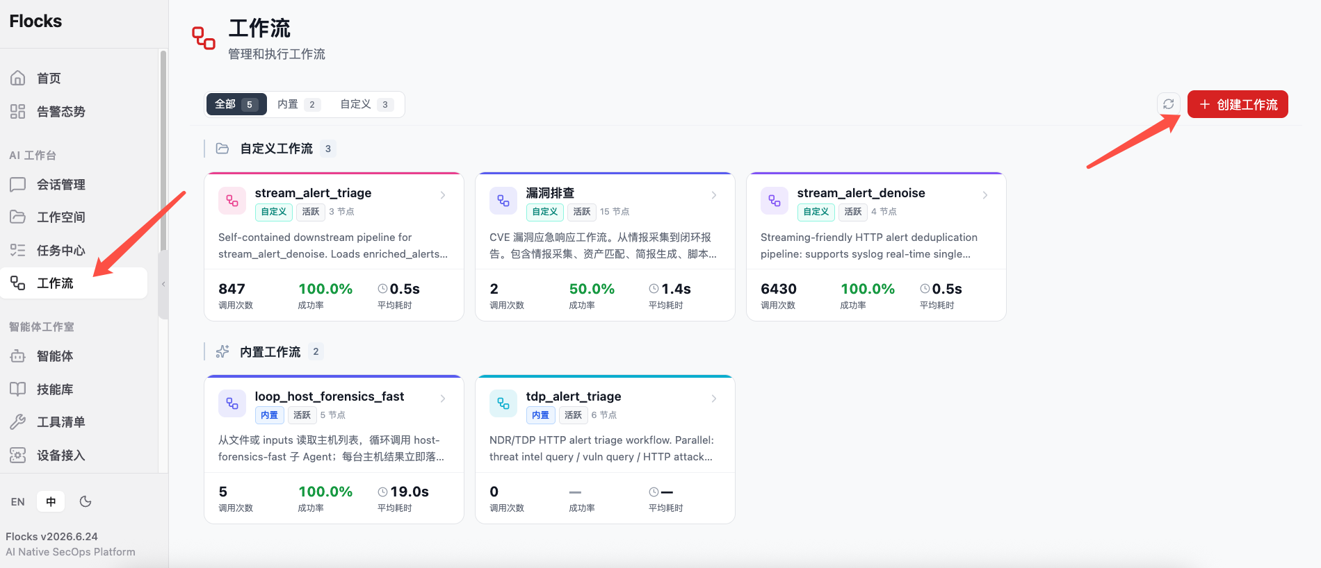Collapse the sidebar with the edge handle
The image size is (1321, 568).
[163, 284]
